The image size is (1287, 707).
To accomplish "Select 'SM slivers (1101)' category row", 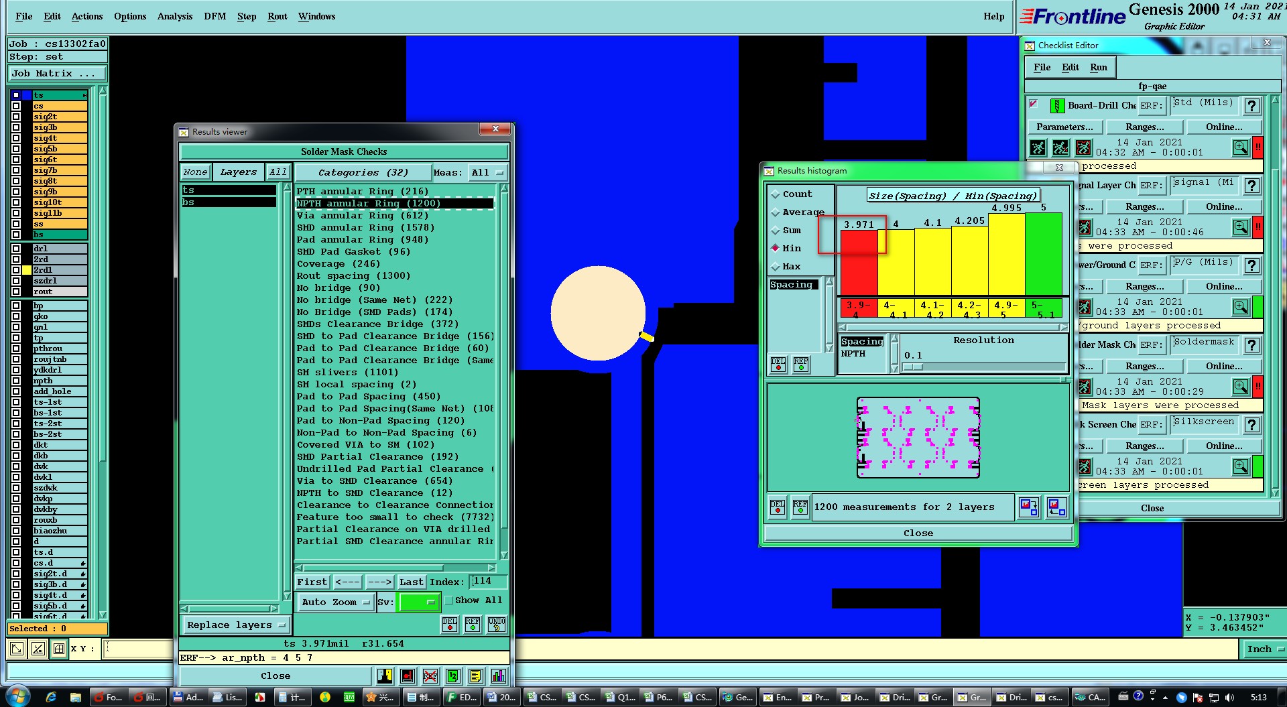I will tap(395, 372).
